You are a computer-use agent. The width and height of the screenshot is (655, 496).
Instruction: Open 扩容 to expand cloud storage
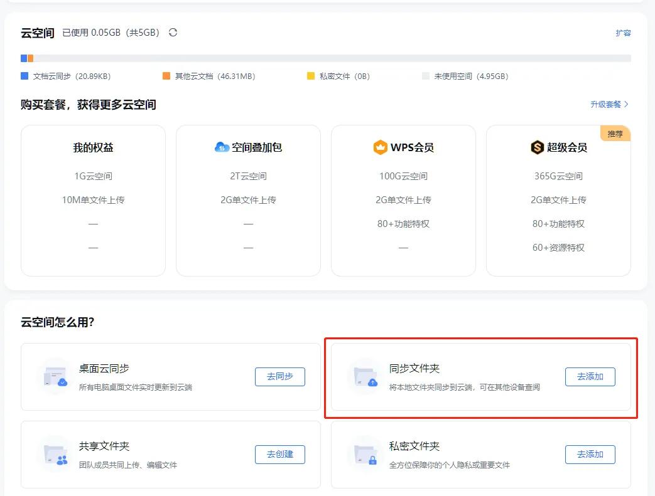(624, 32)
